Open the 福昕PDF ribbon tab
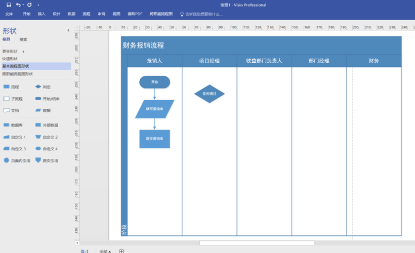This screenshot has height=253, width=415. tap(135, 14)
